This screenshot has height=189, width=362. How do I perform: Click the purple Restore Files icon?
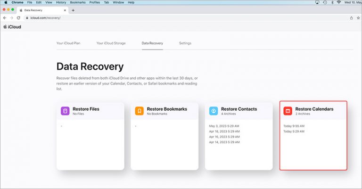coord(65,111)
